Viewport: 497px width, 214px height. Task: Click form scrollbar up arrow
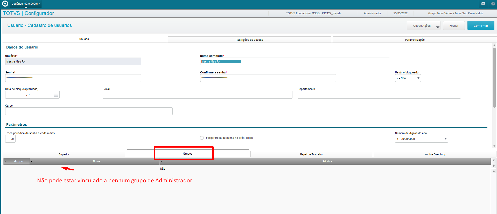[x=494, y=45]
